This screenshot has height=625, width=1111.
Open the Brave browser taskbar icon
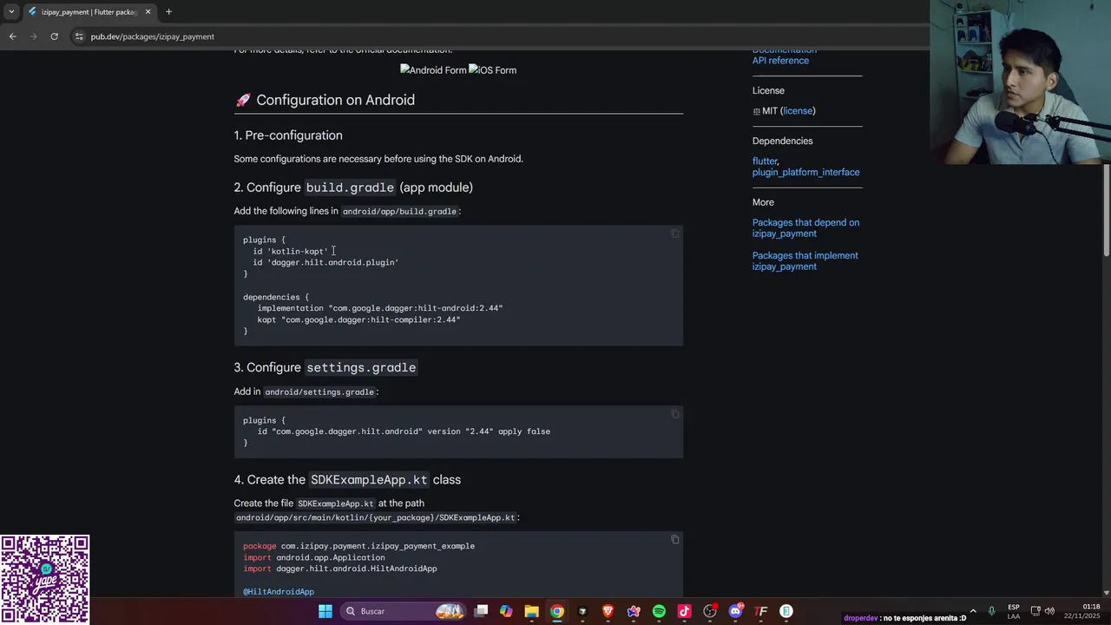[608, 611]
